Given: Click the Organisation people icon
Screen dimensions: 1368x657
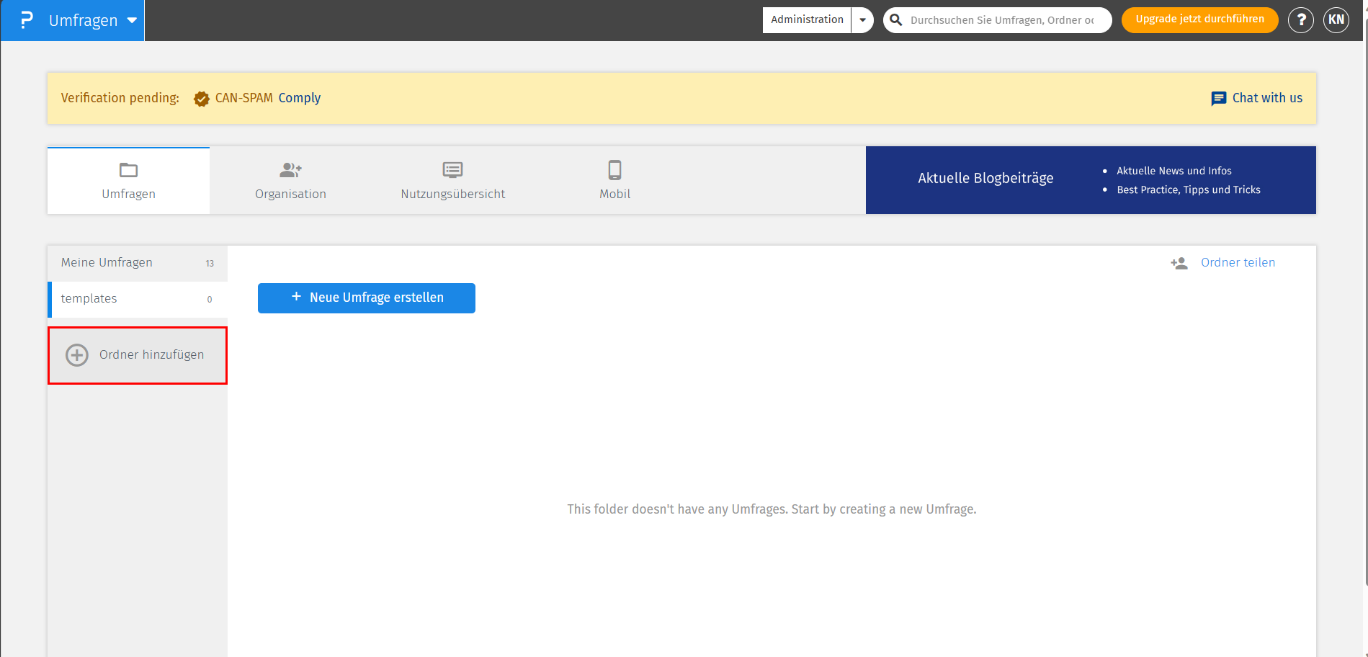Looking at the screenshot, I should [x=290, y=170].
